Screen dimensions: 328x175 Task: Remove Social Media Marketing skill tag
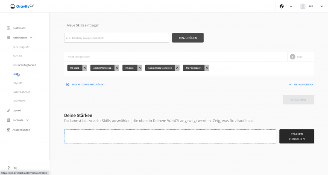click(177, 68)
